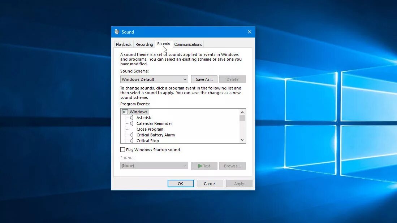The image size is (397, 223).
Task: Click the Apply button
Action: pyautogui.click(x=239, y=184)
